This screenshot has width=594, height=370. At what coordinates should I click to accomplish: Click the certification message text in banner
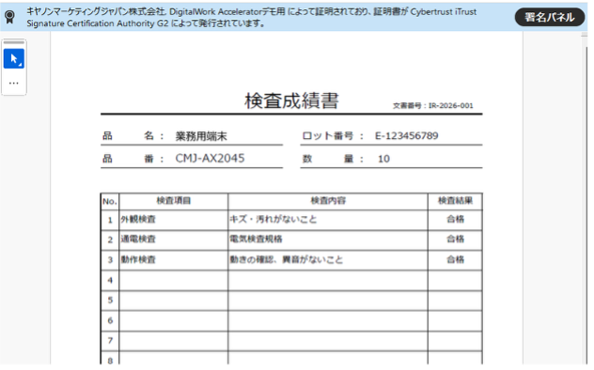(x=252, y=18)
